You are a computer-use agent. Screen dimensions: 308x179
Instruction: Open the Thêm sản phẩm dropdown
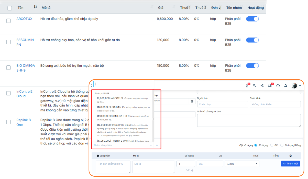123,145
